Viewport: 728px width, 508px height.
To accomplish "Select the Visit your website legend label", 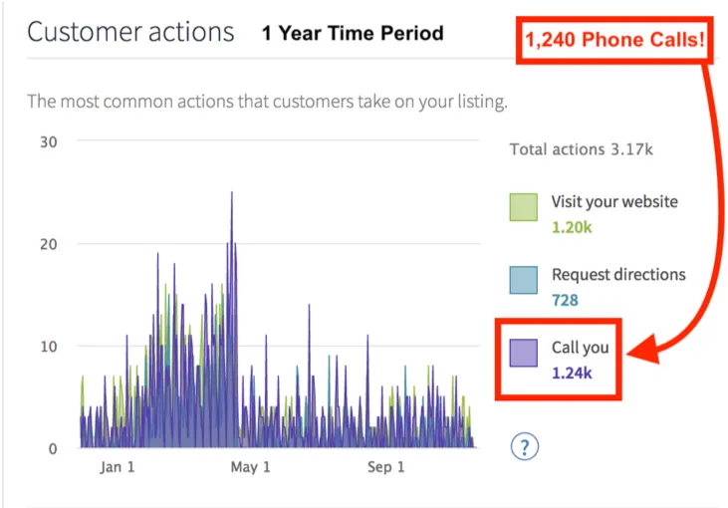I will pos(614,201).
